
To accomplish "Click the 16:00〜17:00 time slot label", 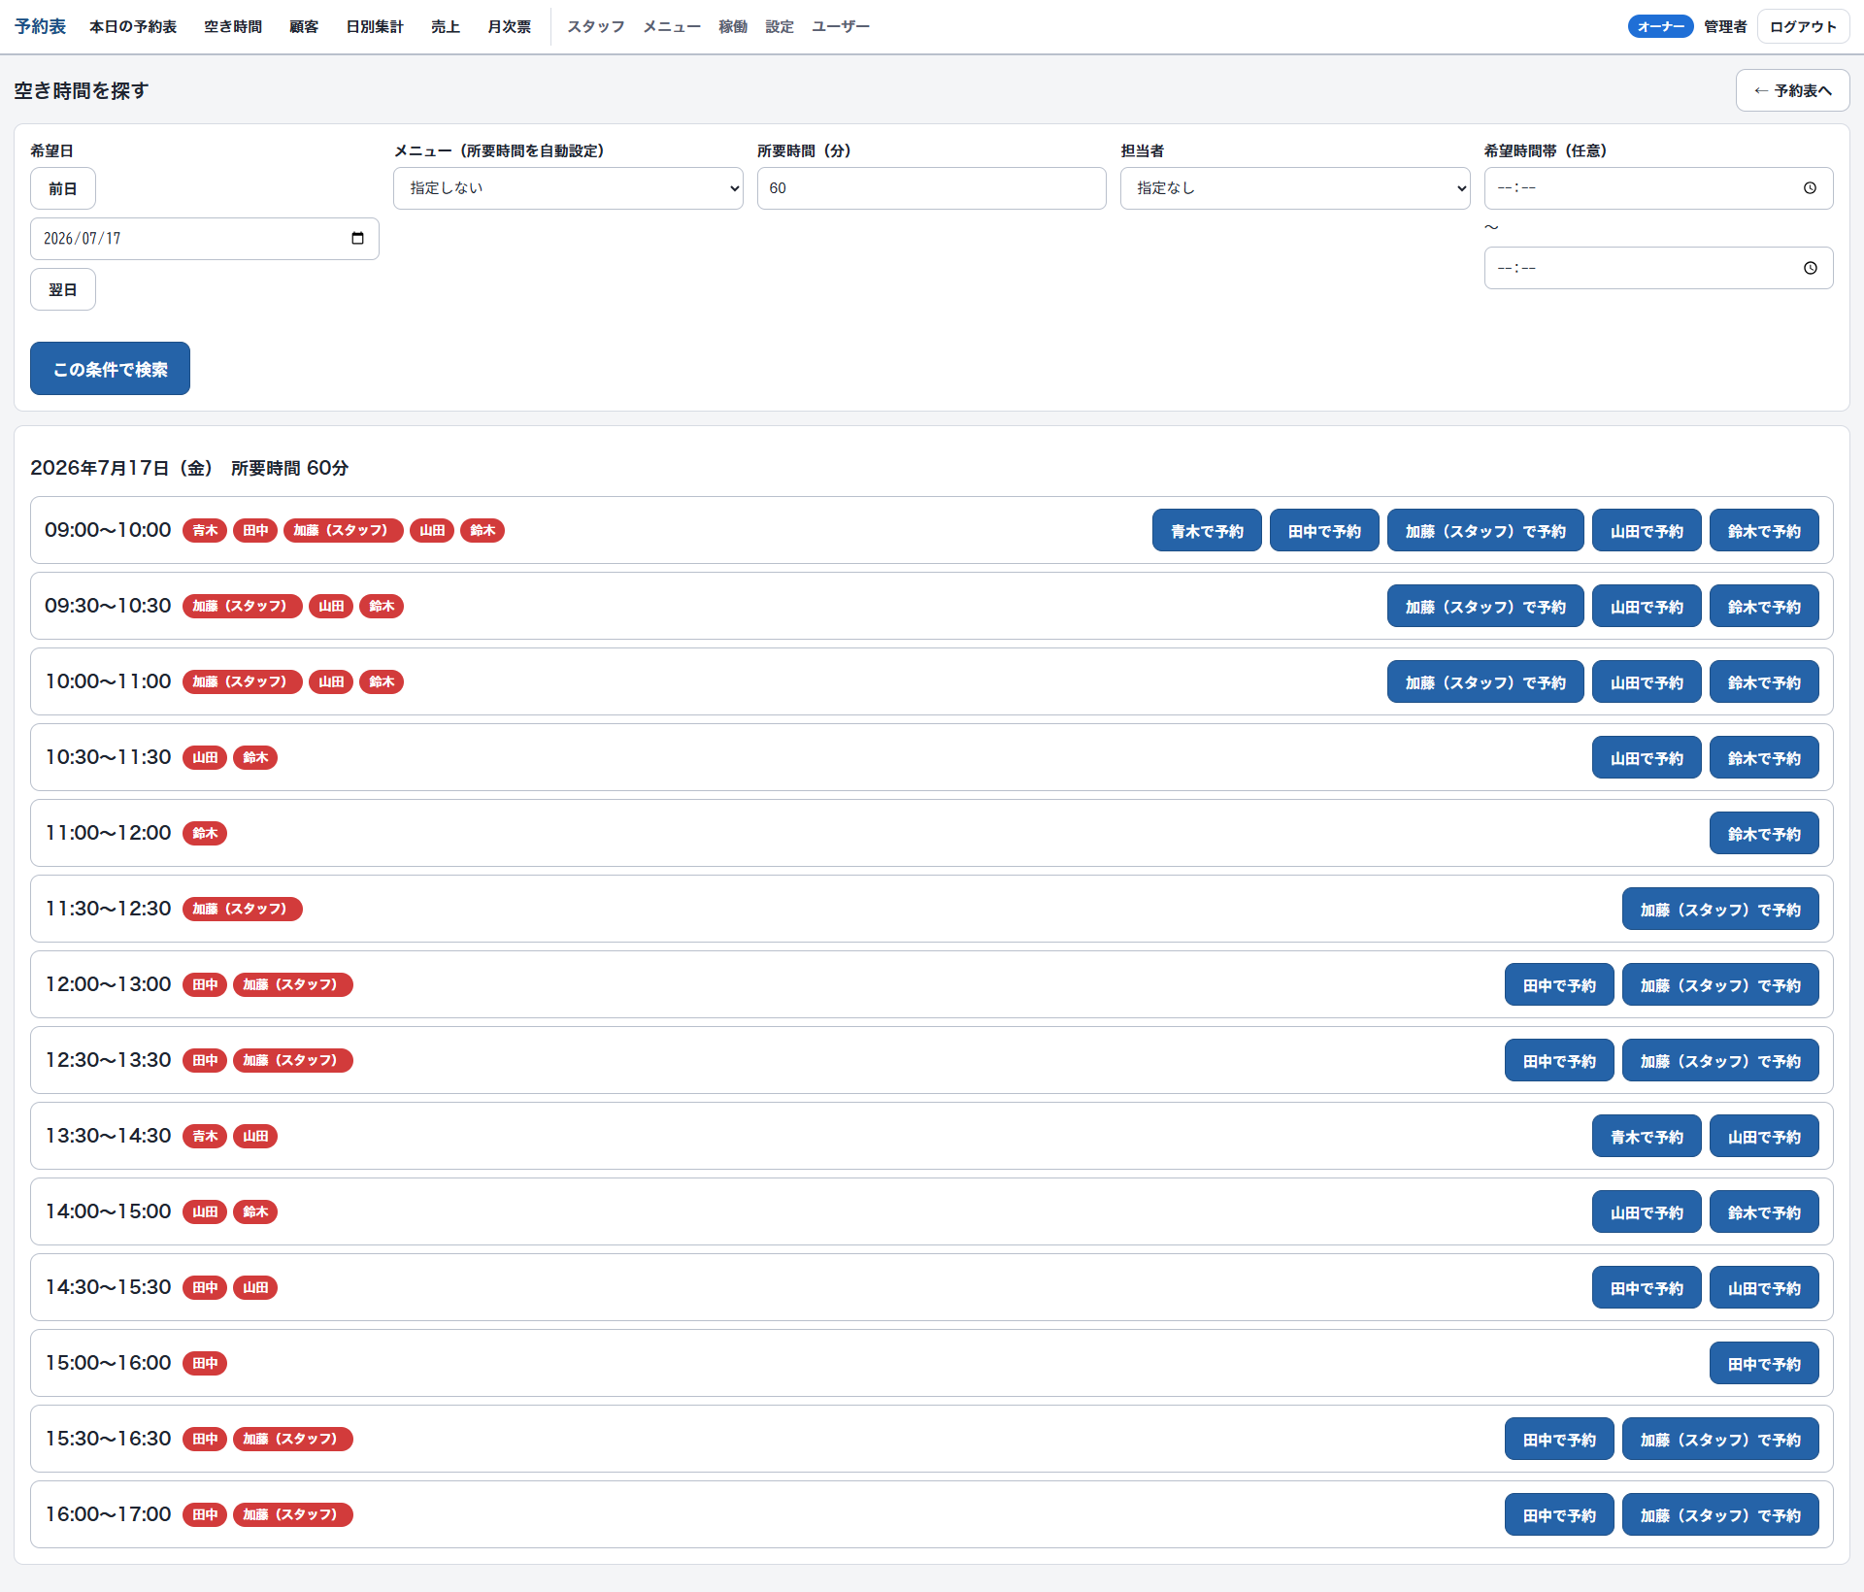I will coord(108,1514).
